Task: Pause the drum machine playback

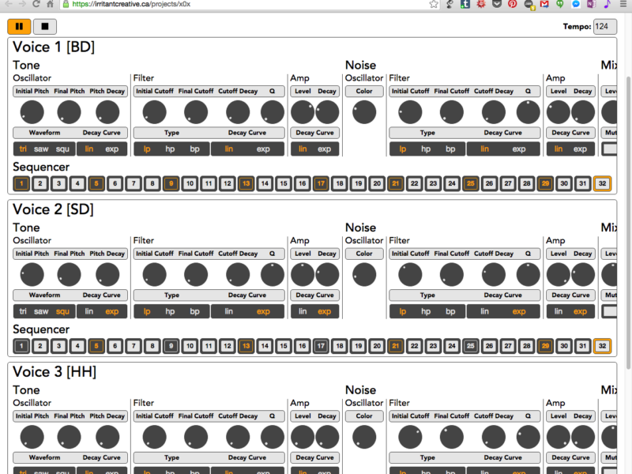Action: (x=19, y=26)
